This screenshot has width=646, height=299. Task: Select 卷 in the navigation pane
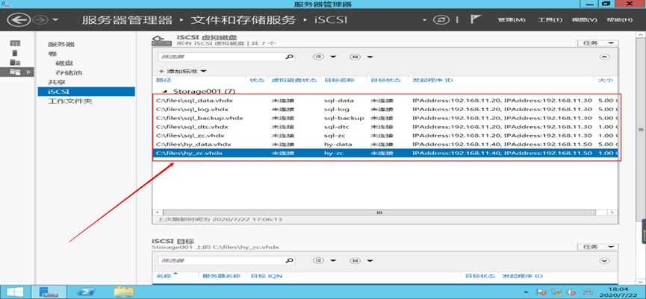tap(52, 54)
